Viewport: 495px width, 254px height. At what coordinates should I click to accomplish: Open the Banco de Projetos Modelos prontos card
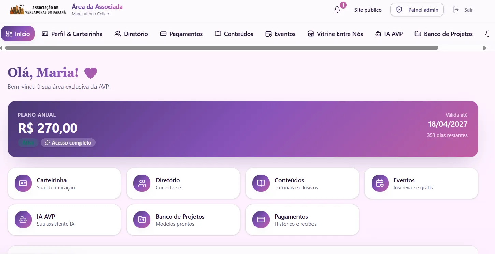point(183,220)
